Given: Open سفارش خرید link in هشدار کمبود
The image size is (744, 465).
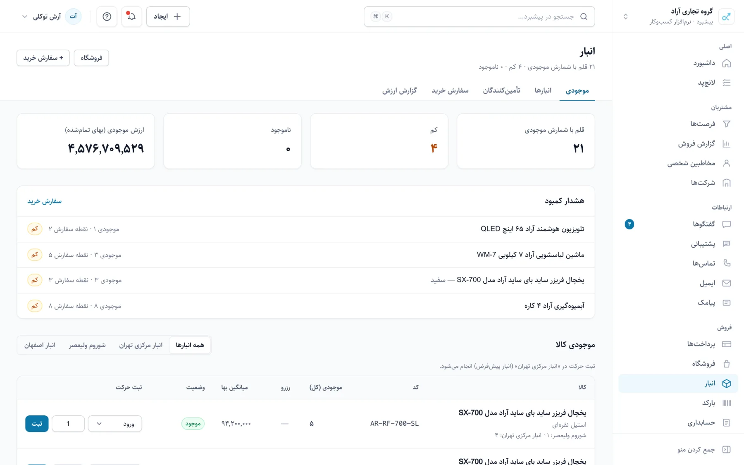Looking at the screenshot, I should pyautogui.click(x=45, y=201).
